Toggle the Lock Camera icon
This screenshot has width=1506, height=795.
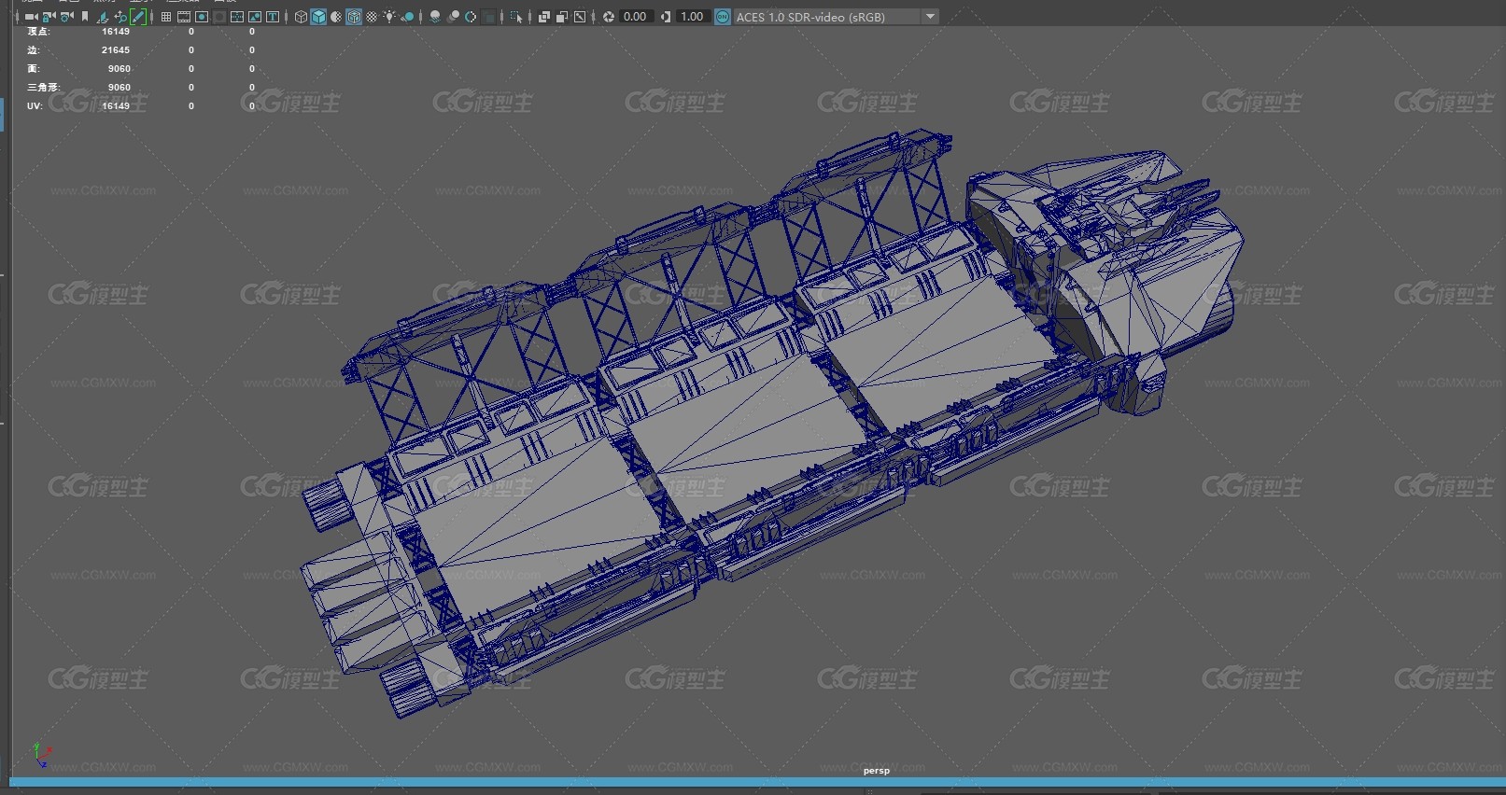coord(49,17)
